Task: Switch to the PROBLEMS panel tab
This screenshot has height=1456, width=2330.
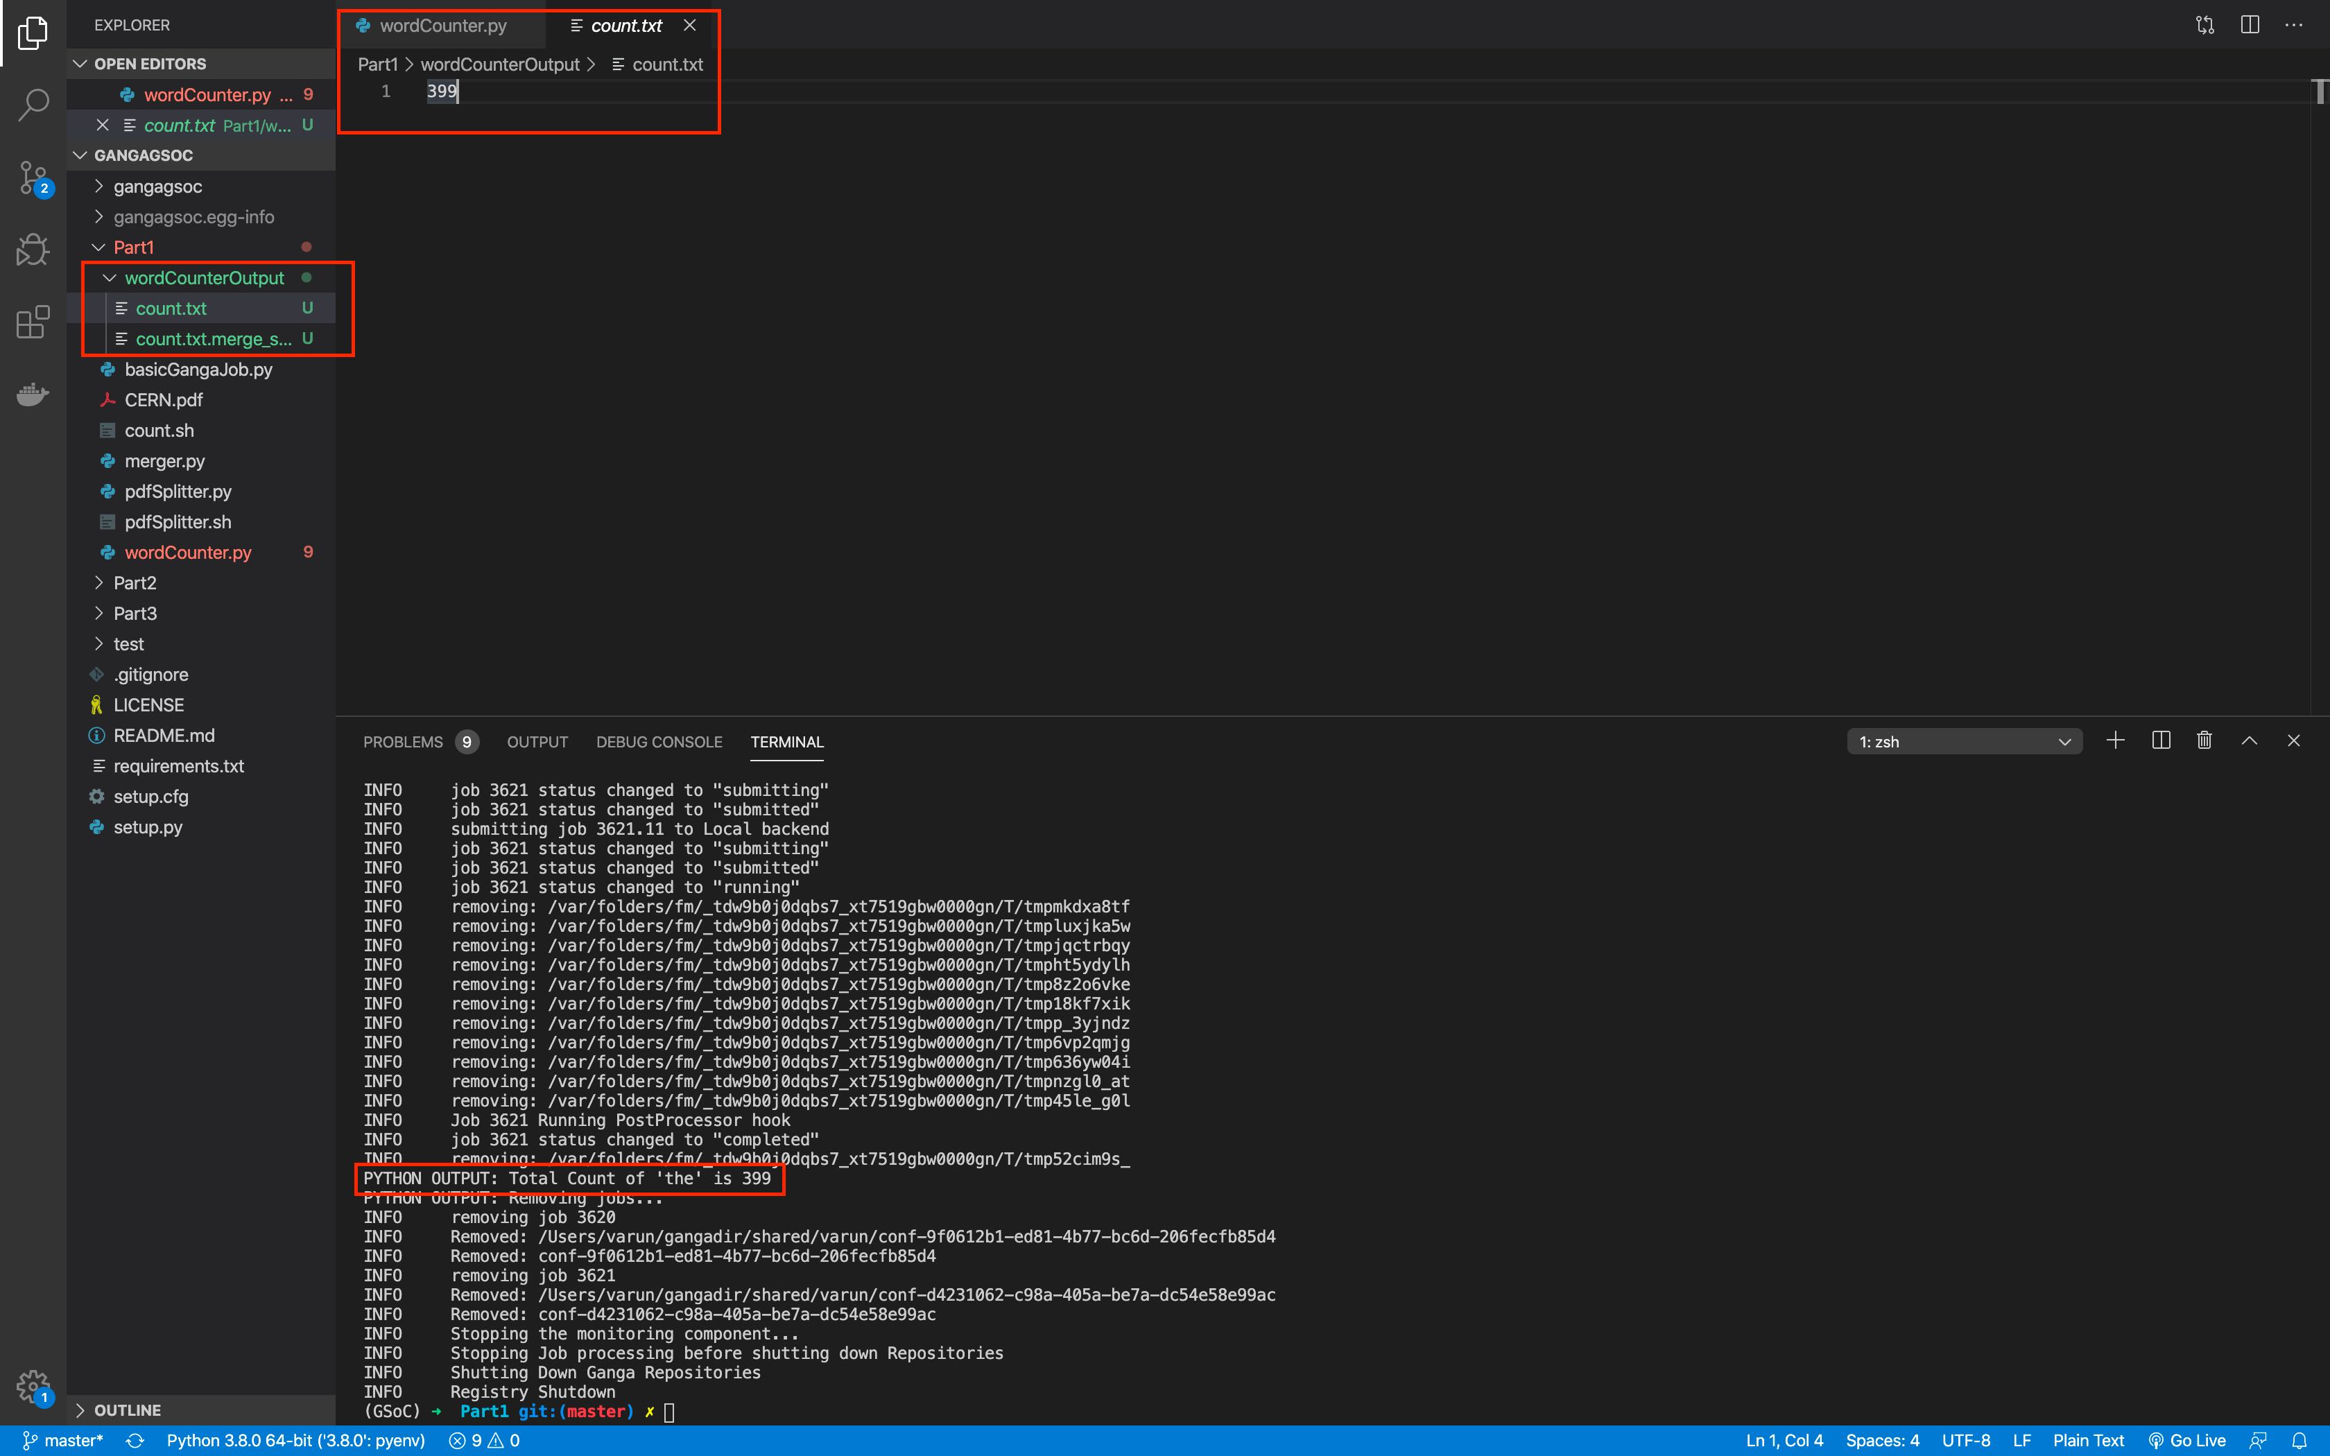Action: tap(402, 741)
